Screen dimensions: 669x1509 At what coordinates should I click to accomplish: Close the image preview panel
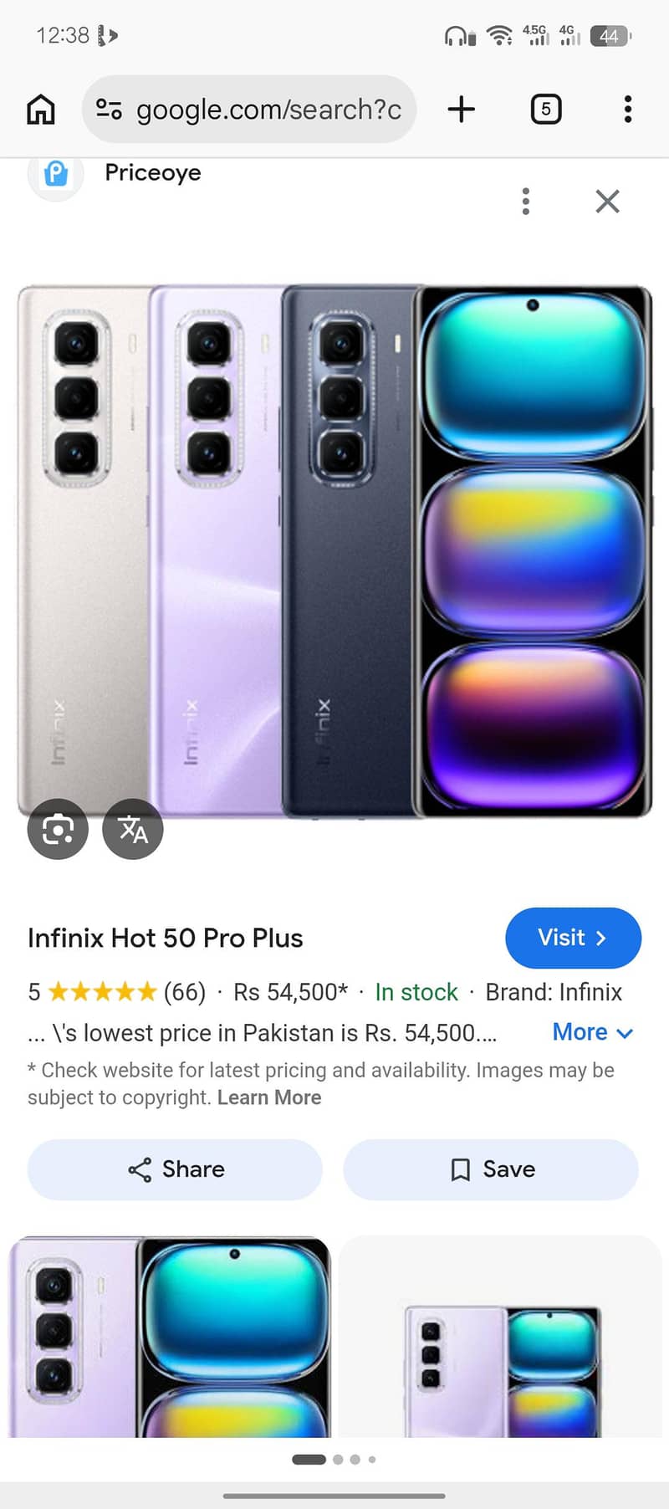[608, 202]
